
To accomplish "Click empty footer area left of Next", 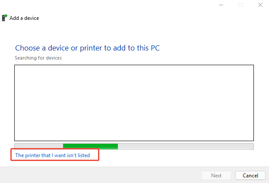I will [x=99, y=175].
